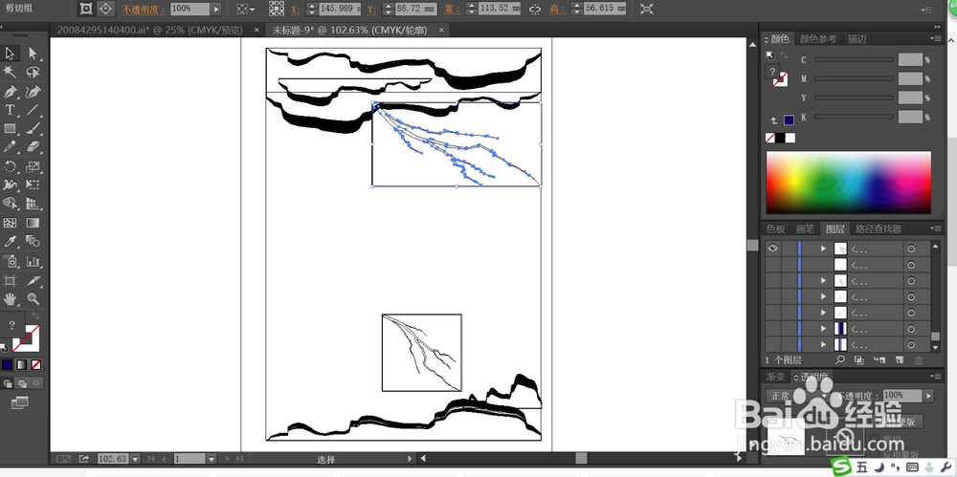Click the 高 height label link
Screen dimensions: 957x477
pyautogui.click(x=557, y=10)
